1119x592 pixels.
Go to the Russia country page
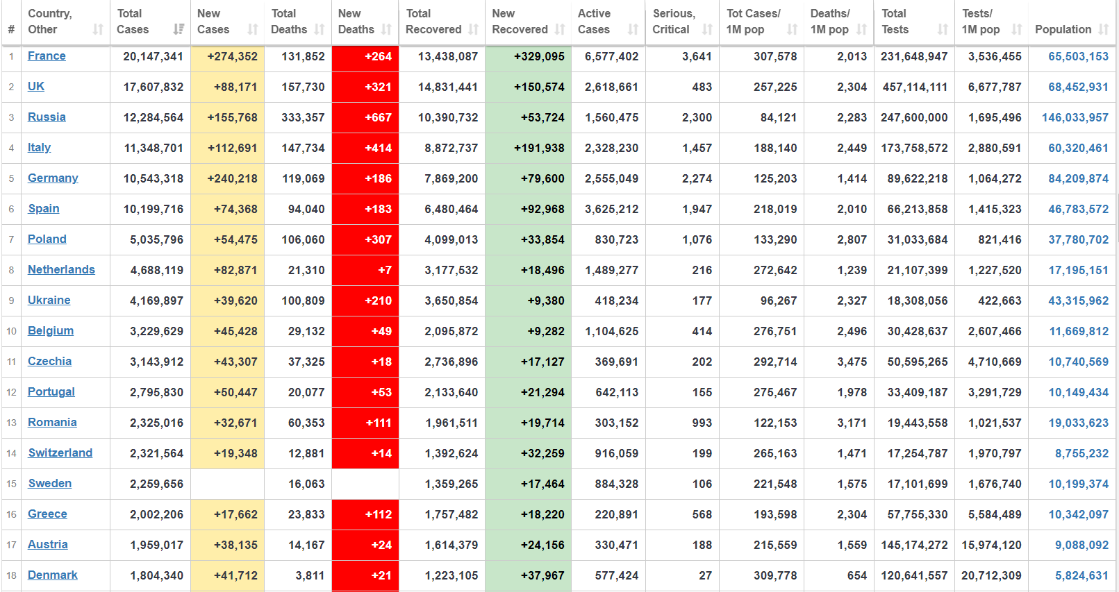click(47, 117)
